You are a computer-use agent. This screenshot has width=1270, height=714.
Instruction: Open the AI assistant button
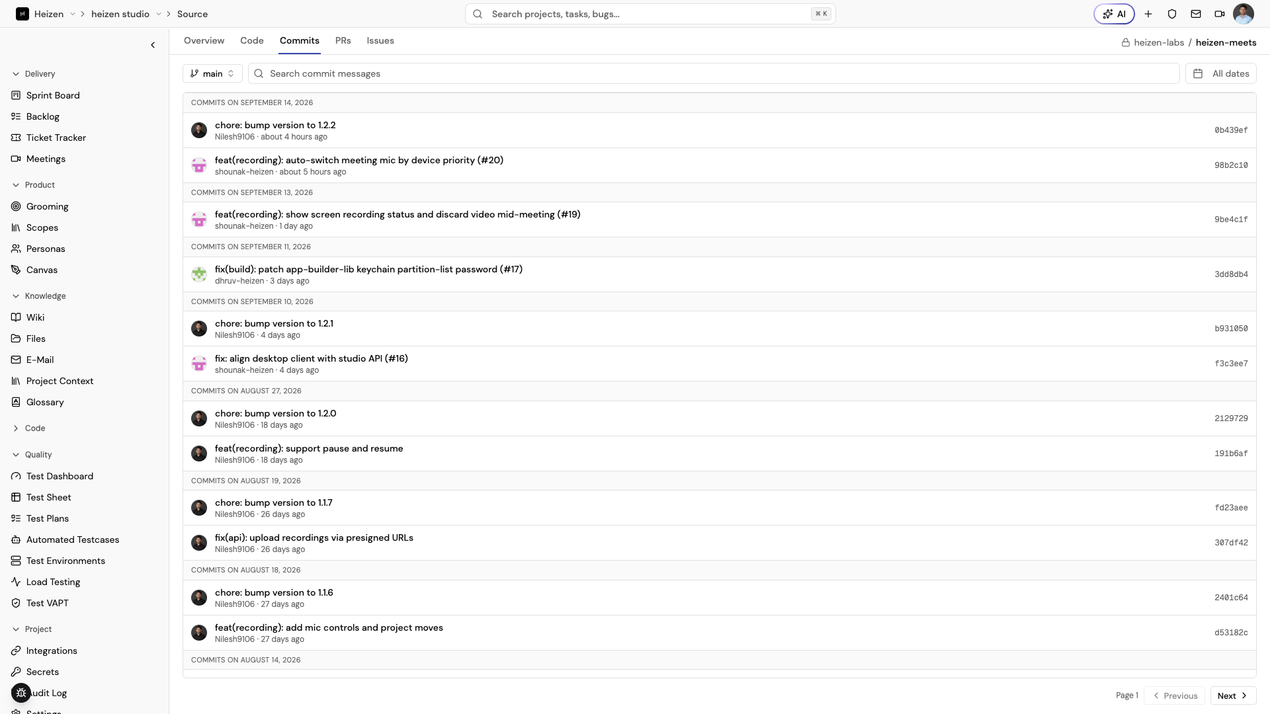coord(1114,14)
